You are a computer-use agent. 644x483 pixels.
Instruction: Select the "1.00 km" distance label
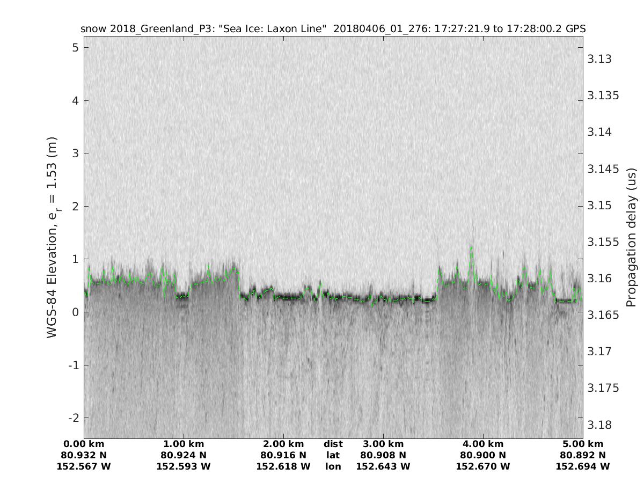point(184,444)
